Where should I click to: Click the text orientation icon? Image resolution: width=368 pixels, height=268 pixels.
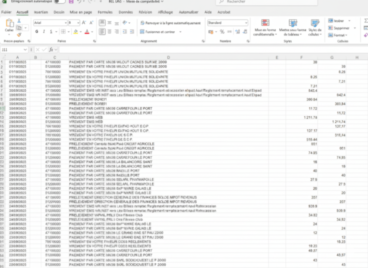pos(125,23)
